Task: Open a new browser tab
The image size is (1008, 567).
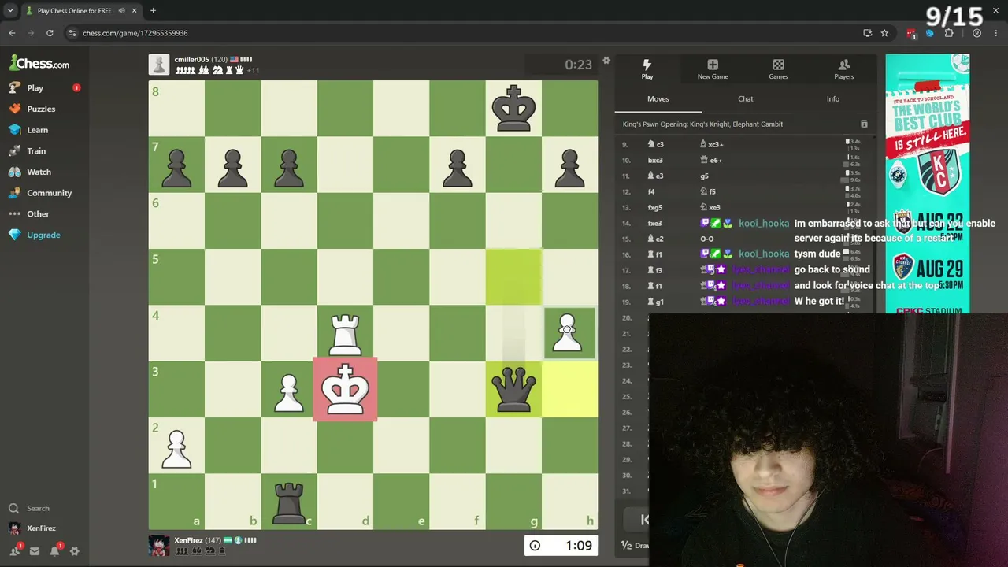Action: click(x=153, y=11)
